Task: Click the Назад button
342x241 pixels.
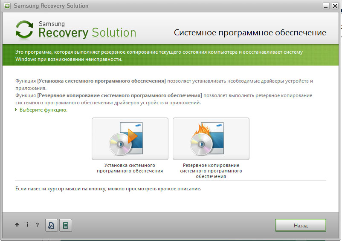Action: [301, 225]
